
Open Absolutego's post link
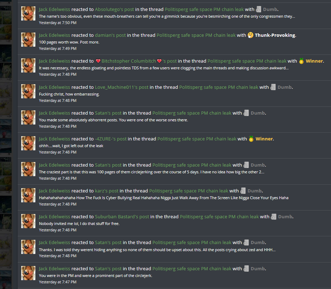114,10
